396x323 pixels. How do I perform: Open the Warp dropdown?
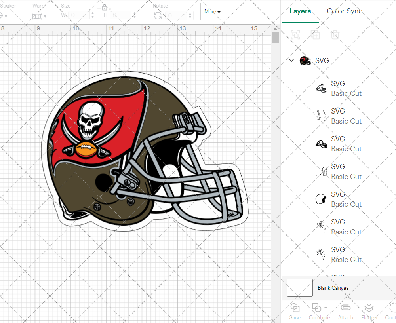[39, 16]
